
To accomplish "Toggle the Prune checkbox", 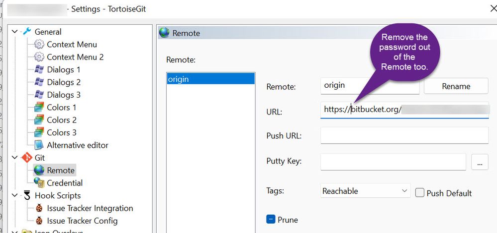I will pyautogui.click(x=271, y=219).
